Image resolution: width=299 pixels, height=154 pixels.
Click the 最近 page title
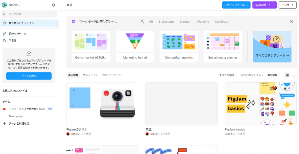tap(69, 5)
